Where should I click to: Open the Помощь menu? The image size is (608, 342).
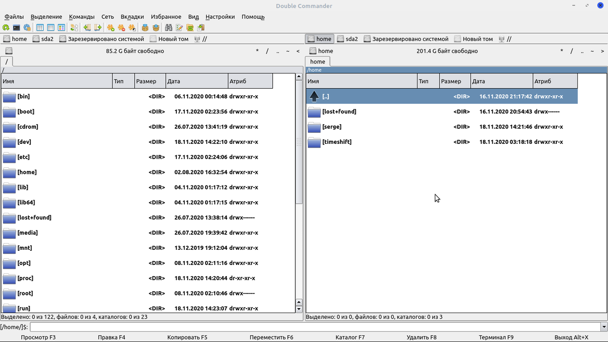coord(253,17)
